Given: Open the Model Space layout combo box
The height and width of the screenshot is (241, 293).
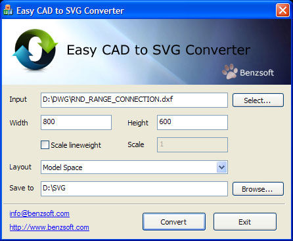Looking at the screenshot, I should [x=134, y=167].
